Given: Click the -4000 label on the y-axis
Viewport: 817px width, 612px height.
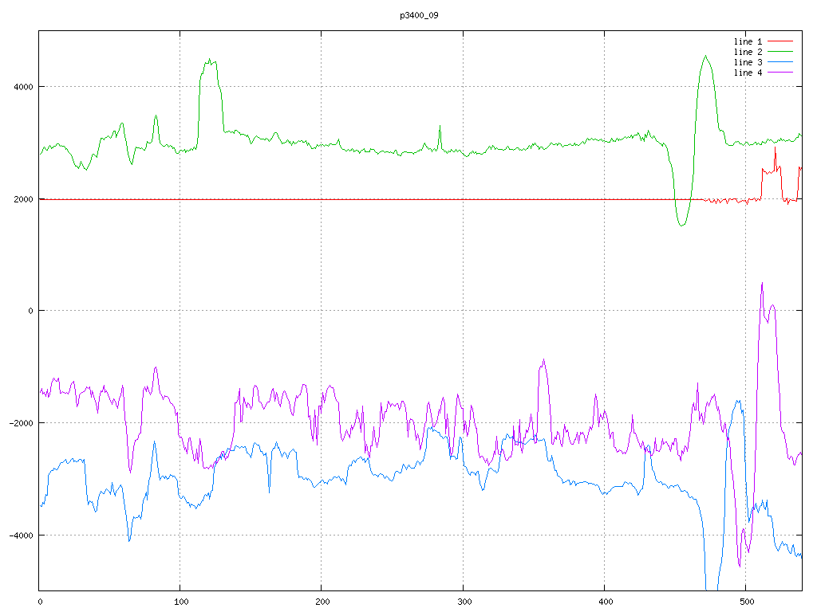Looking at the screenshot, I should (x=20, y=535).
